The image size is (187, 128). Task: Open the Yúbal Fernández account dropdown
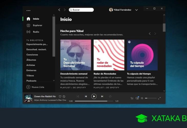(136, 10)
